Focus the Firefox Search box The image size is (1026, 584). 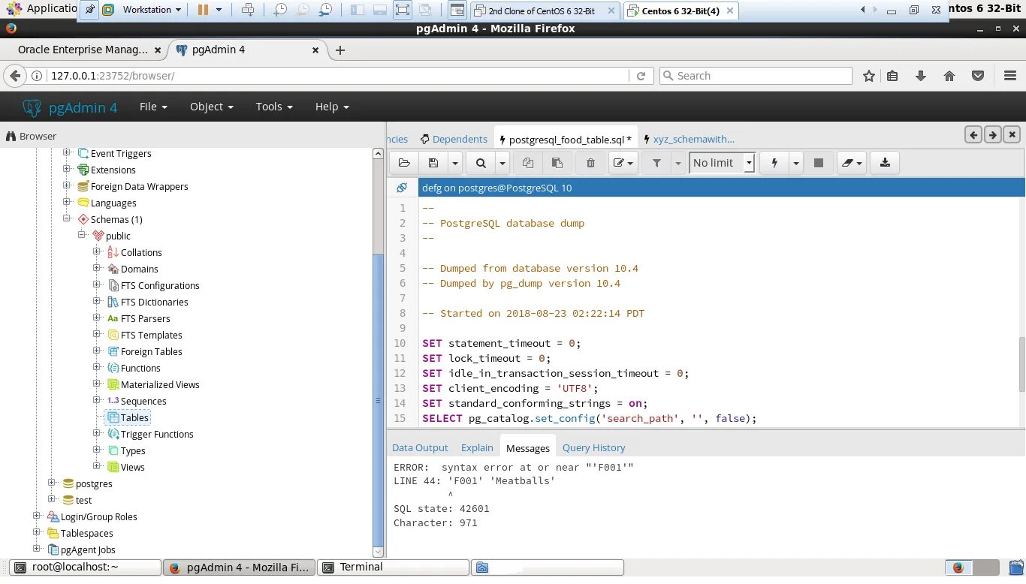tap(756, 76)
